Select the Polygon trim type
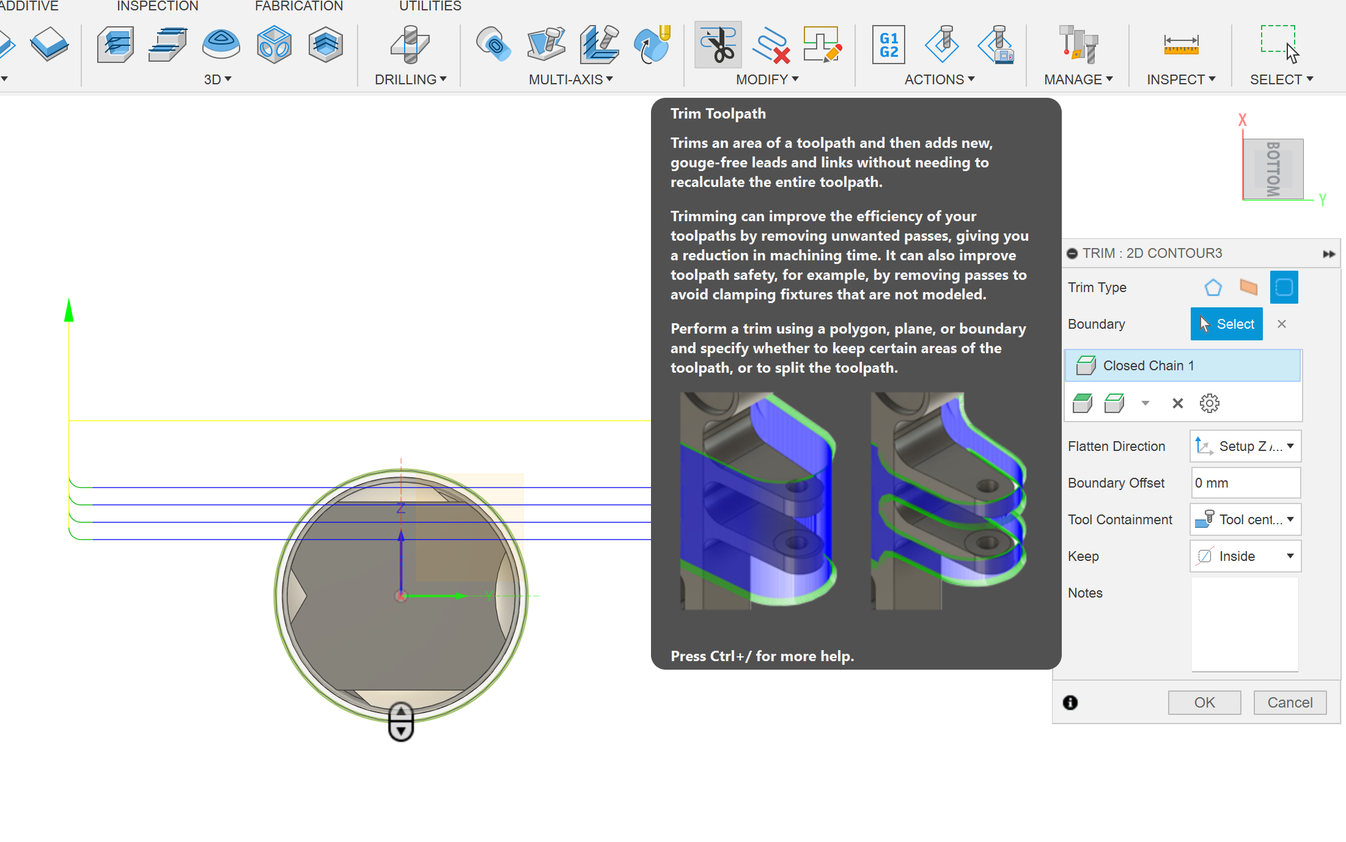The width and height of the screenshot is (1346, 842). click(1213, 287)
